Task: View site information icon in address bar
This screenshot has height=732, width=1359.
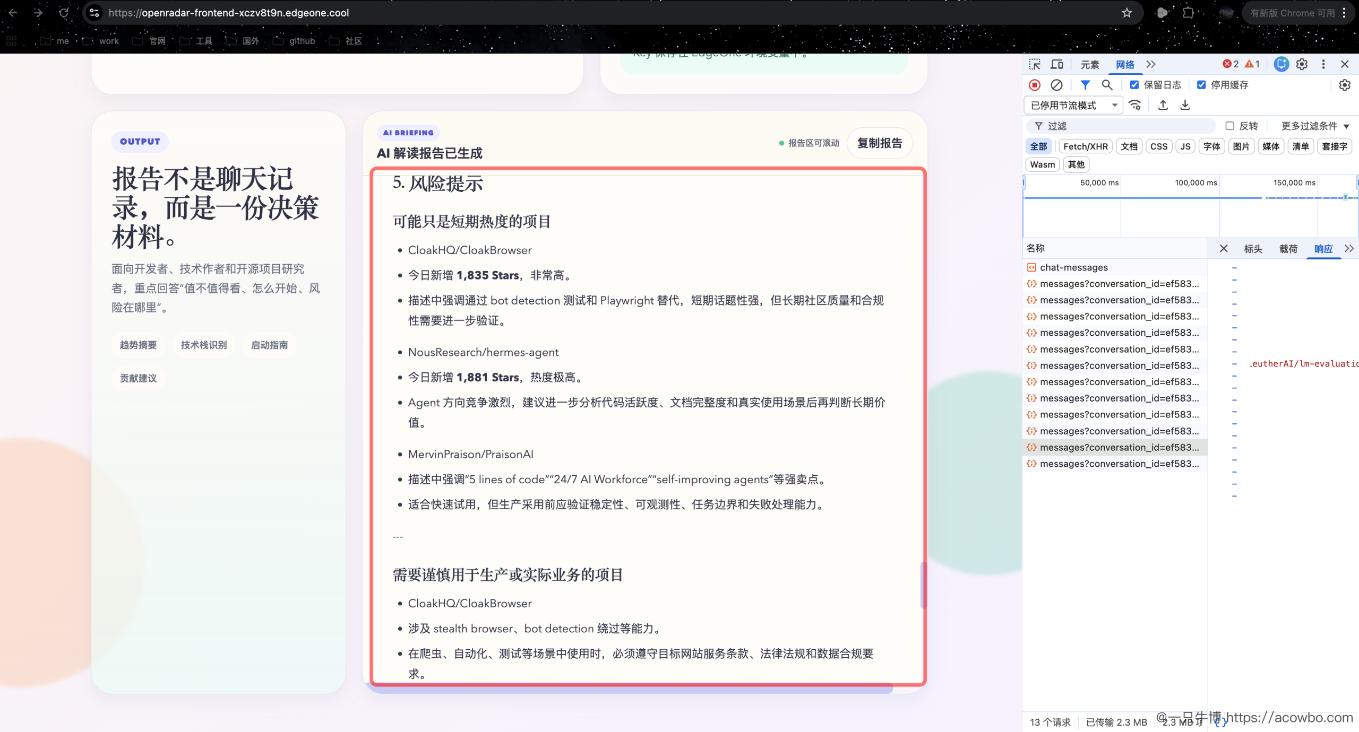Action: (94, 13)
